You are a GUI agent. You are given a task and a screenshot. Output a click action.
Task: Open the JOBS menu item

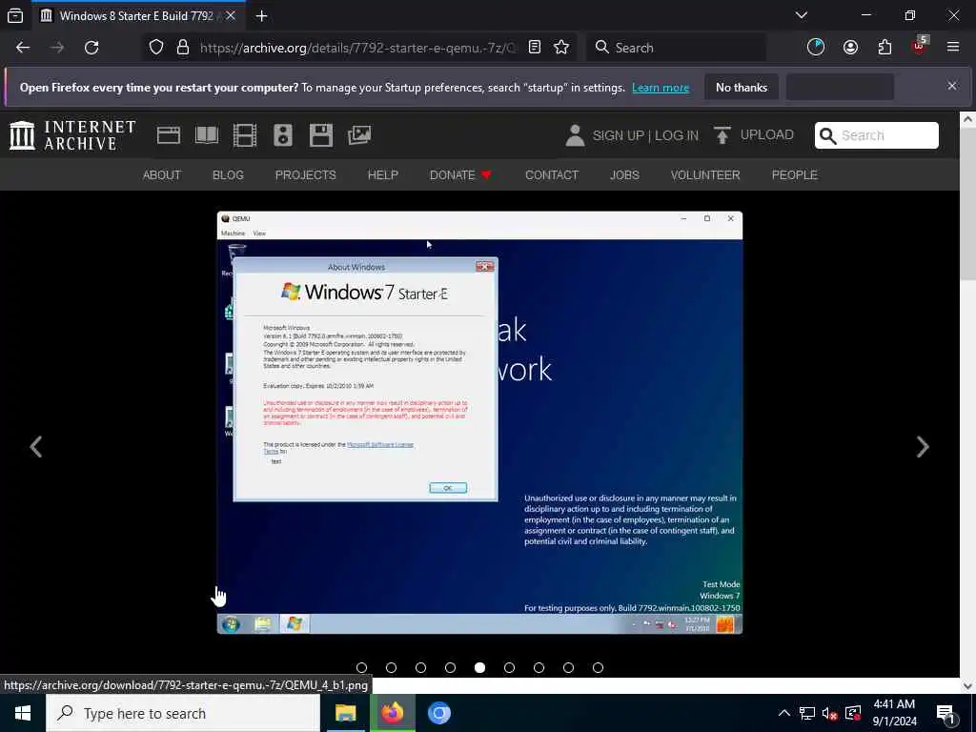[x=624, y=175]
